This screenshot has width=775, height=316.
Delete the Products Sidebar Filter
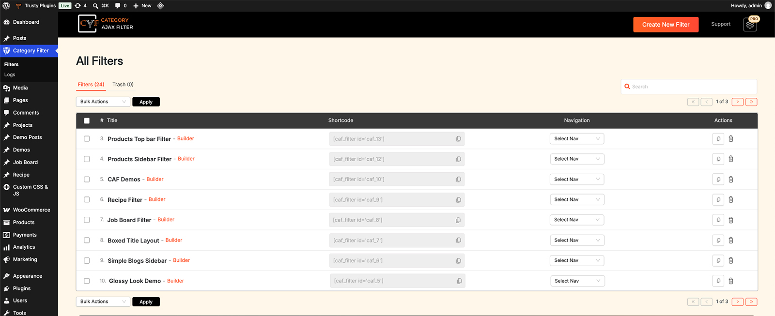(x=731, y=159)
